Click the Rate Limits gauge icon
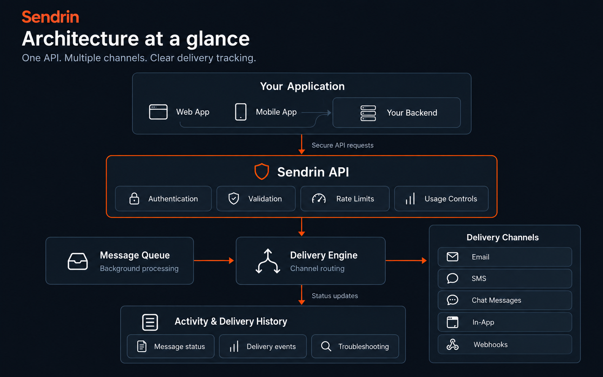The height and width of the screenshot is (377, 603). 319,198
